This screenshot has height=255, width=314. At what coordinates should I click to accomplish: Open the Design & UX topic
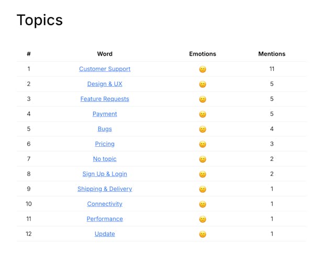tap(105, 84)
